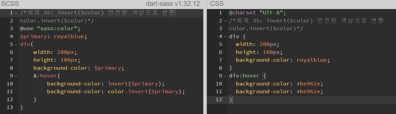This screenshot has width=396, height=114.
Task: Select line number 7 in CSS gutter
Action: [x=220, y=60]
